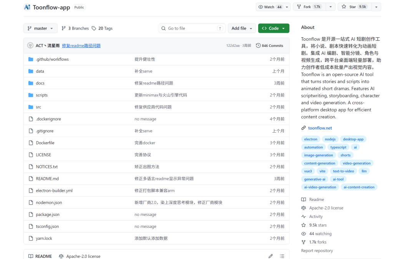Open the Add file dropdown
This screenshot has height=259, width=415.
coord(242,28)
